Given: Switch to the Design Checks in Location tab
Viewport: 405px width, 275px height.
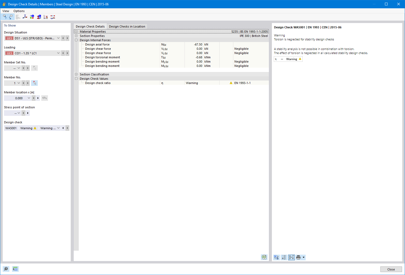Looking at the screenshot, I should pos(127,26).
